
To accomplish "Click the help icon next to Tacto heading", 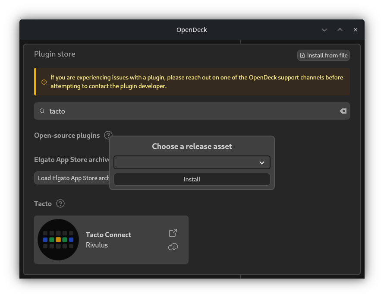I will tap(60, 203).
